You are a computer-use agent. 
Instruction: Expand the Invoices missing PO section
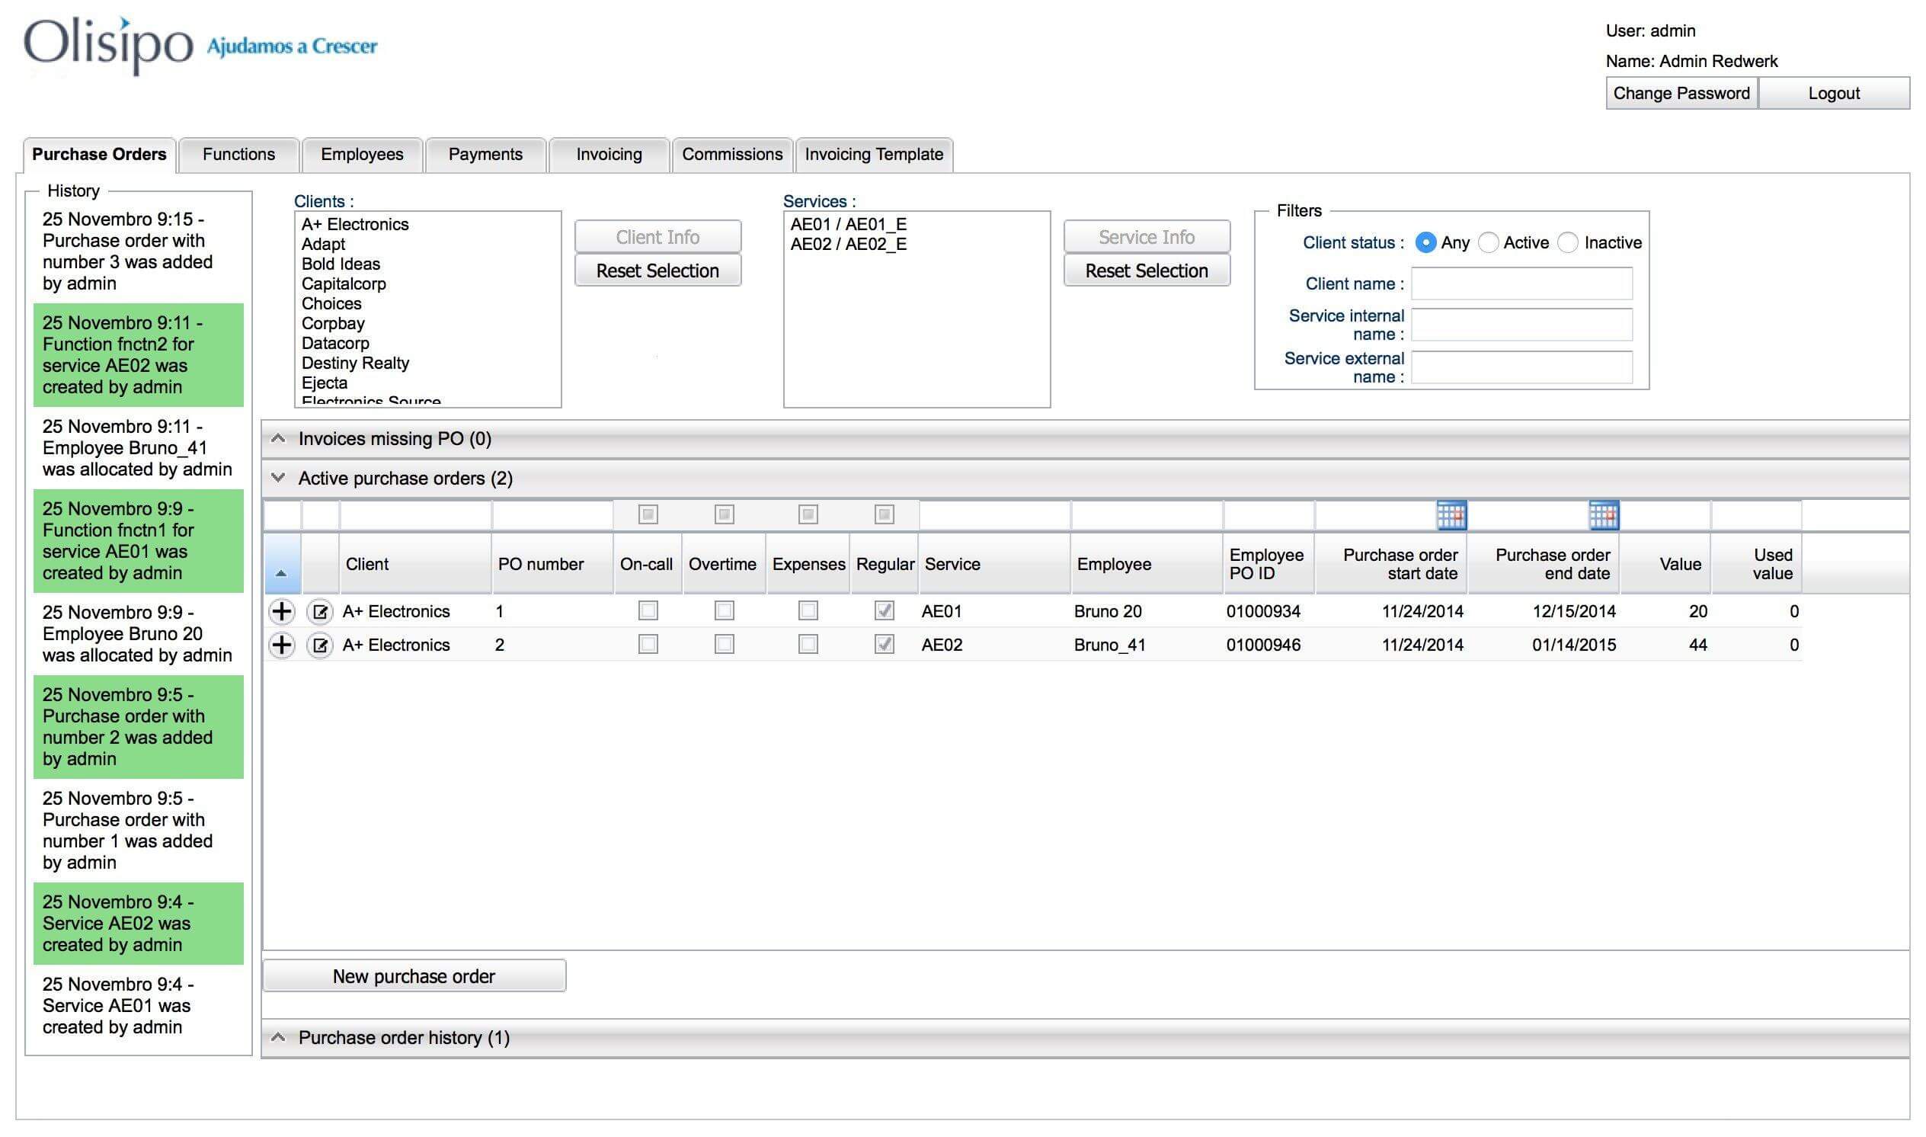[279, 439]
